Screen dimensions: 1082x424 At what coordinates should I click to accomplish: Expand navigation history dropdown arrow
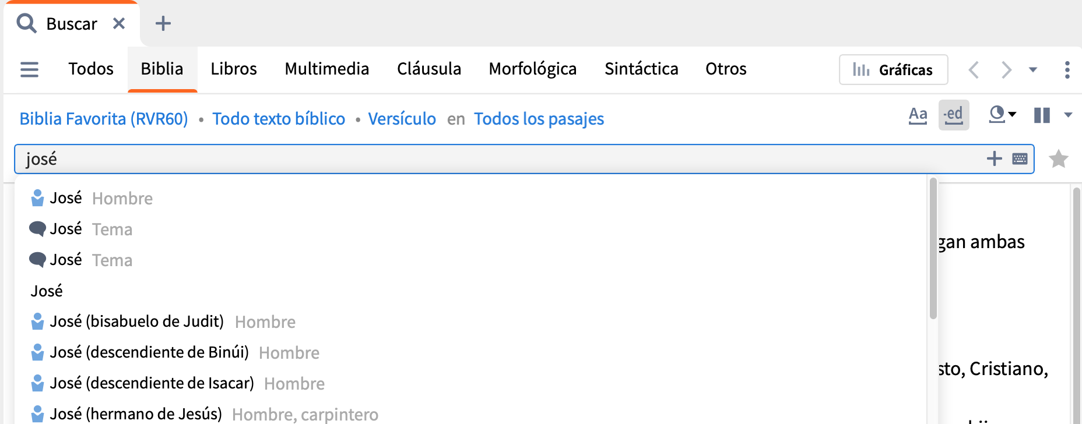point(1033,70)
